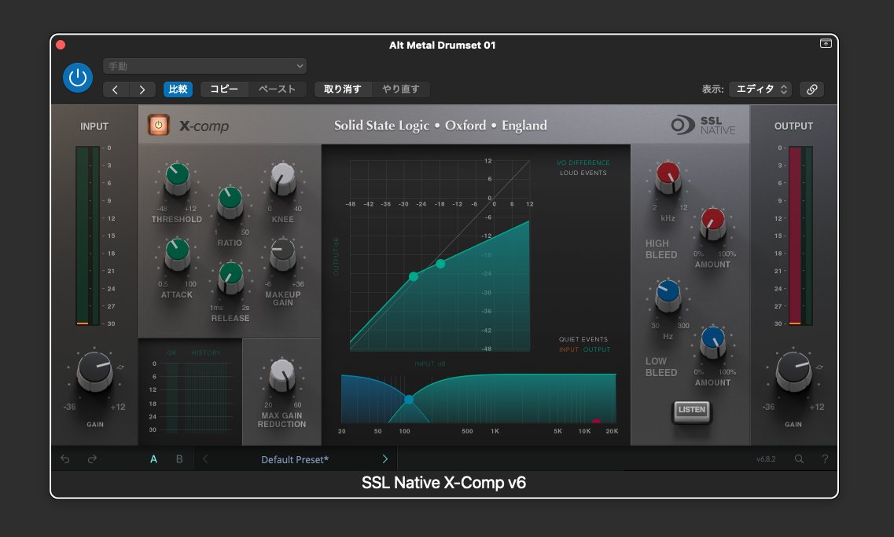
Task: Click previous preset chevron in bottom bar
Action: (205, 459)
